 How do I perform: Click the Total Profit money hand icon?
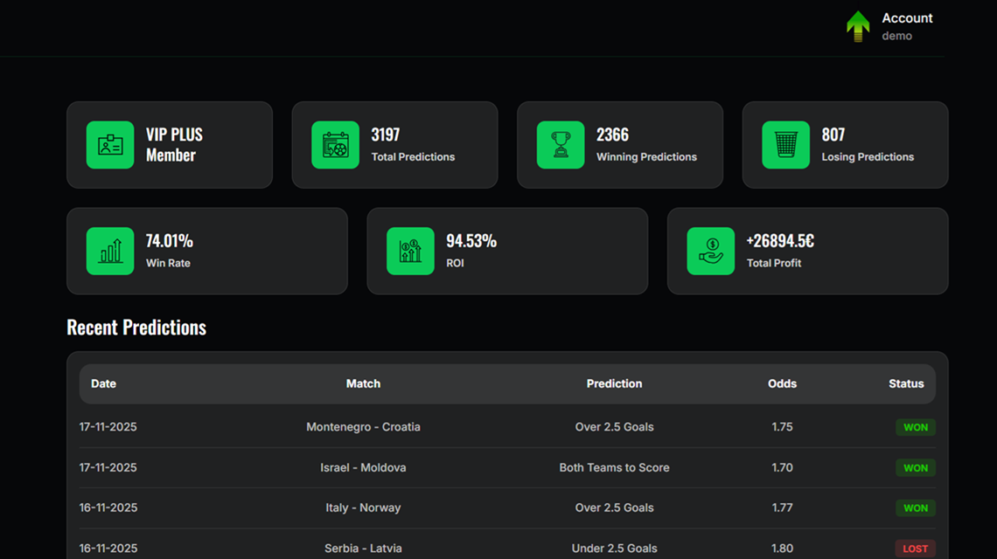coord(710,252)
